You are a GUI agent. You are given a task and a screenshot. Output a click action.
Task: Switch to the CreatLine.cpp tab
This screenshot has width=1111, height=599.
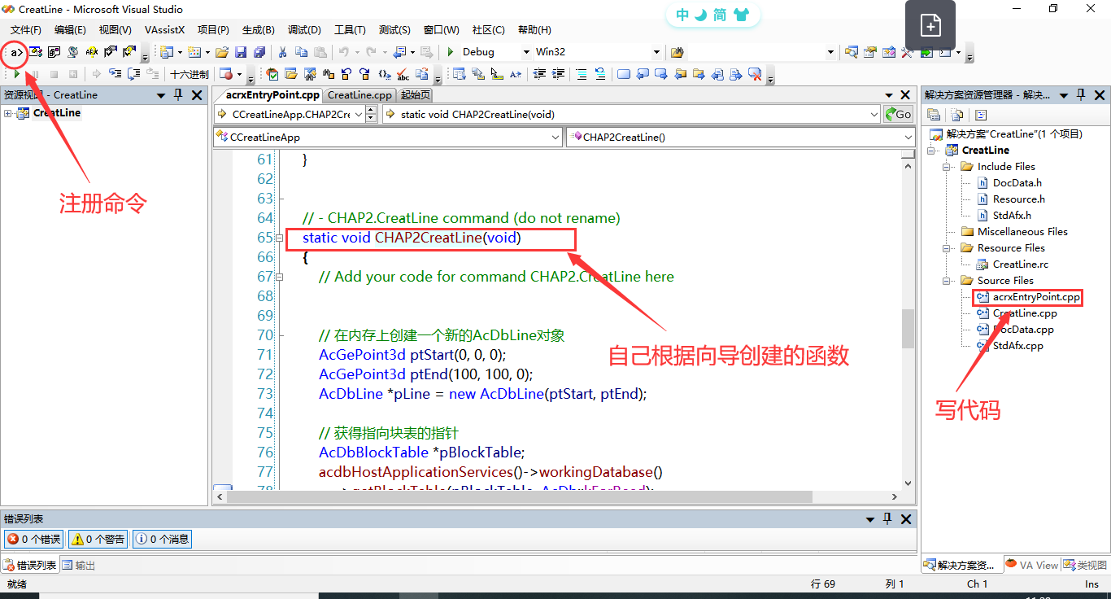pos(359,95)
